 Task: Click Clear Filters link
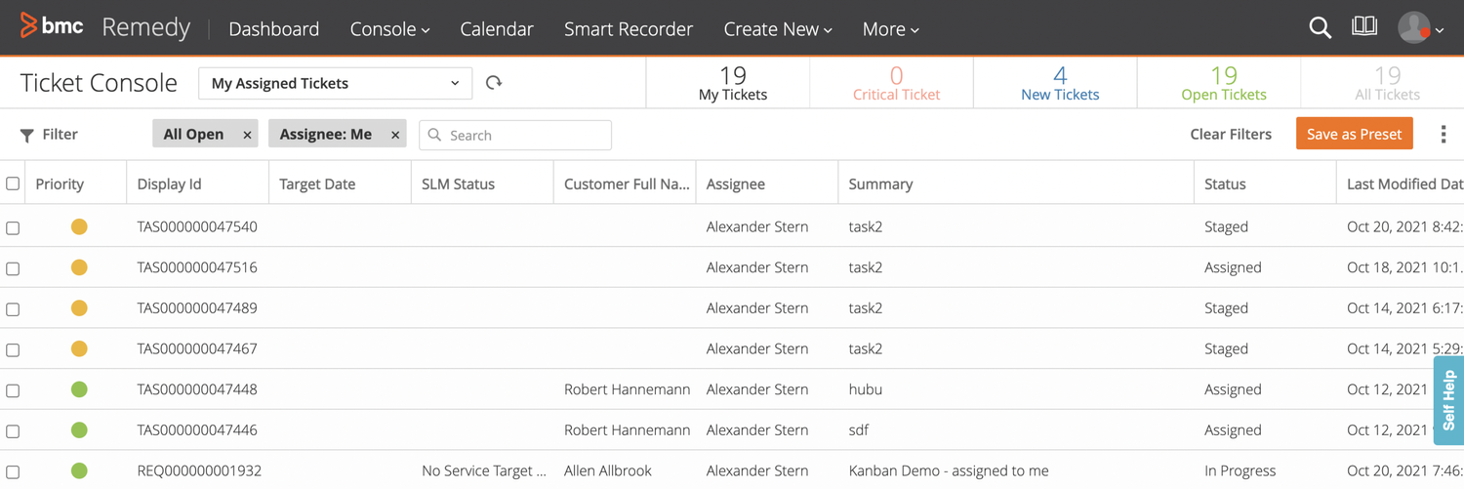pos(1230,134)
